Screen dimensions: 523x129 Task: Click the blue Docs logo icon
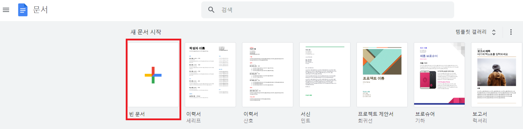[x=23, y=10]
